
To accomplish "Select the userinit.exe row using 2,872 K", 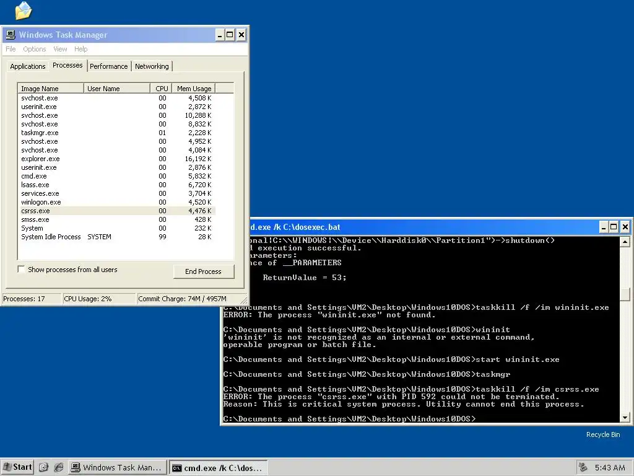I will (x=117, y=107).
